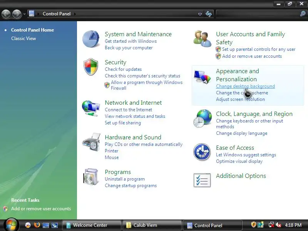Open the Windows Start orb
This screenshot has width=308, height=231.
(x=11, y=225)
